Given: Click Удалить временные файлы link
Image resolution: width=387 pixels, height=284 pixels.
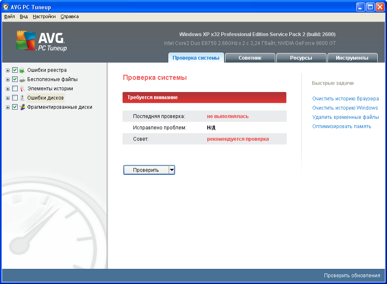Looking at the screenshot, I should click(345, 117).
